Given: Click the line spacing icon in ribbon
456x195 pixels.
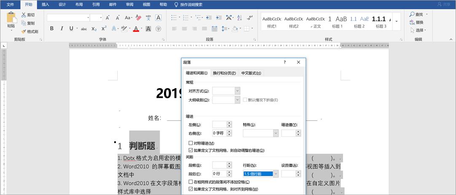Looking at the screenshot, I should (224, 29).
